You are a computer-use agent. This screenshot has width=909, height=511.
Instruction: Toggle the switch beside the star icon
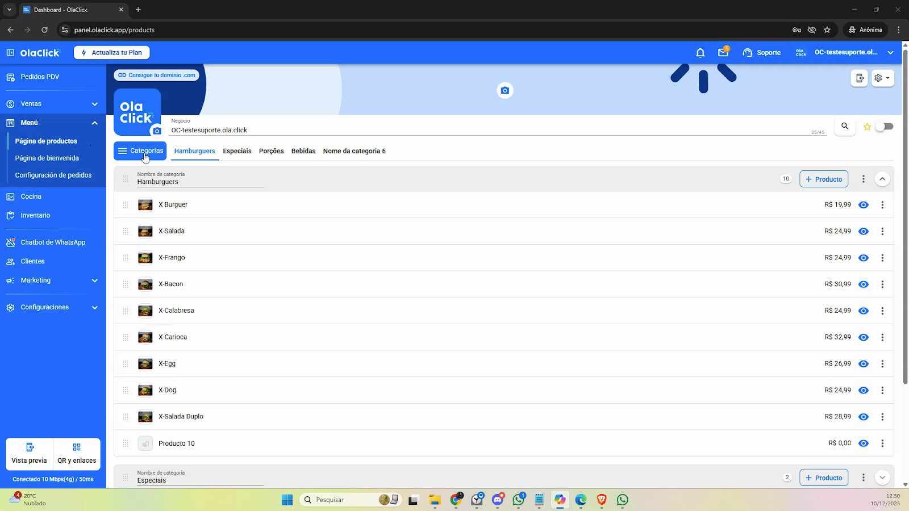tap(884, 127)
